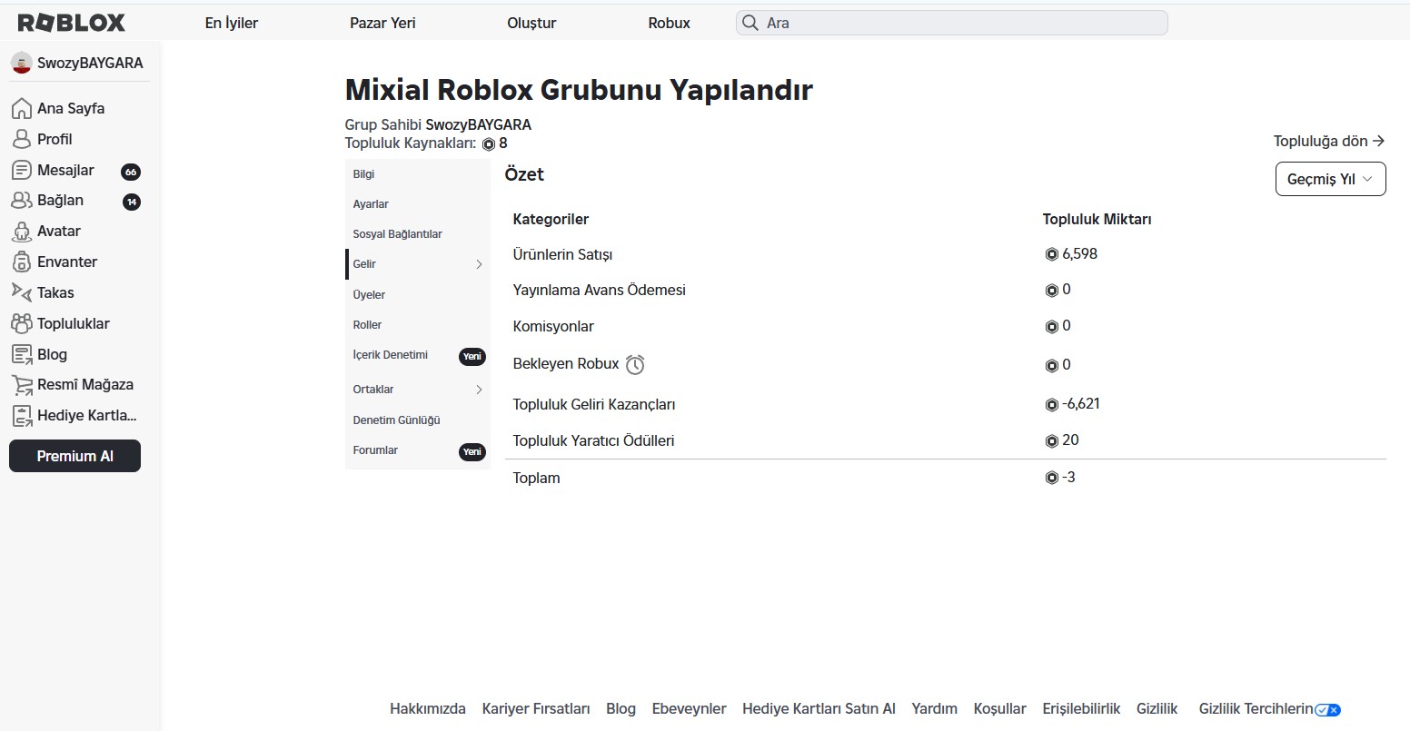Select the İçerik Denetimi tab
Screen dimensions: 1410x731
[418, 355]
